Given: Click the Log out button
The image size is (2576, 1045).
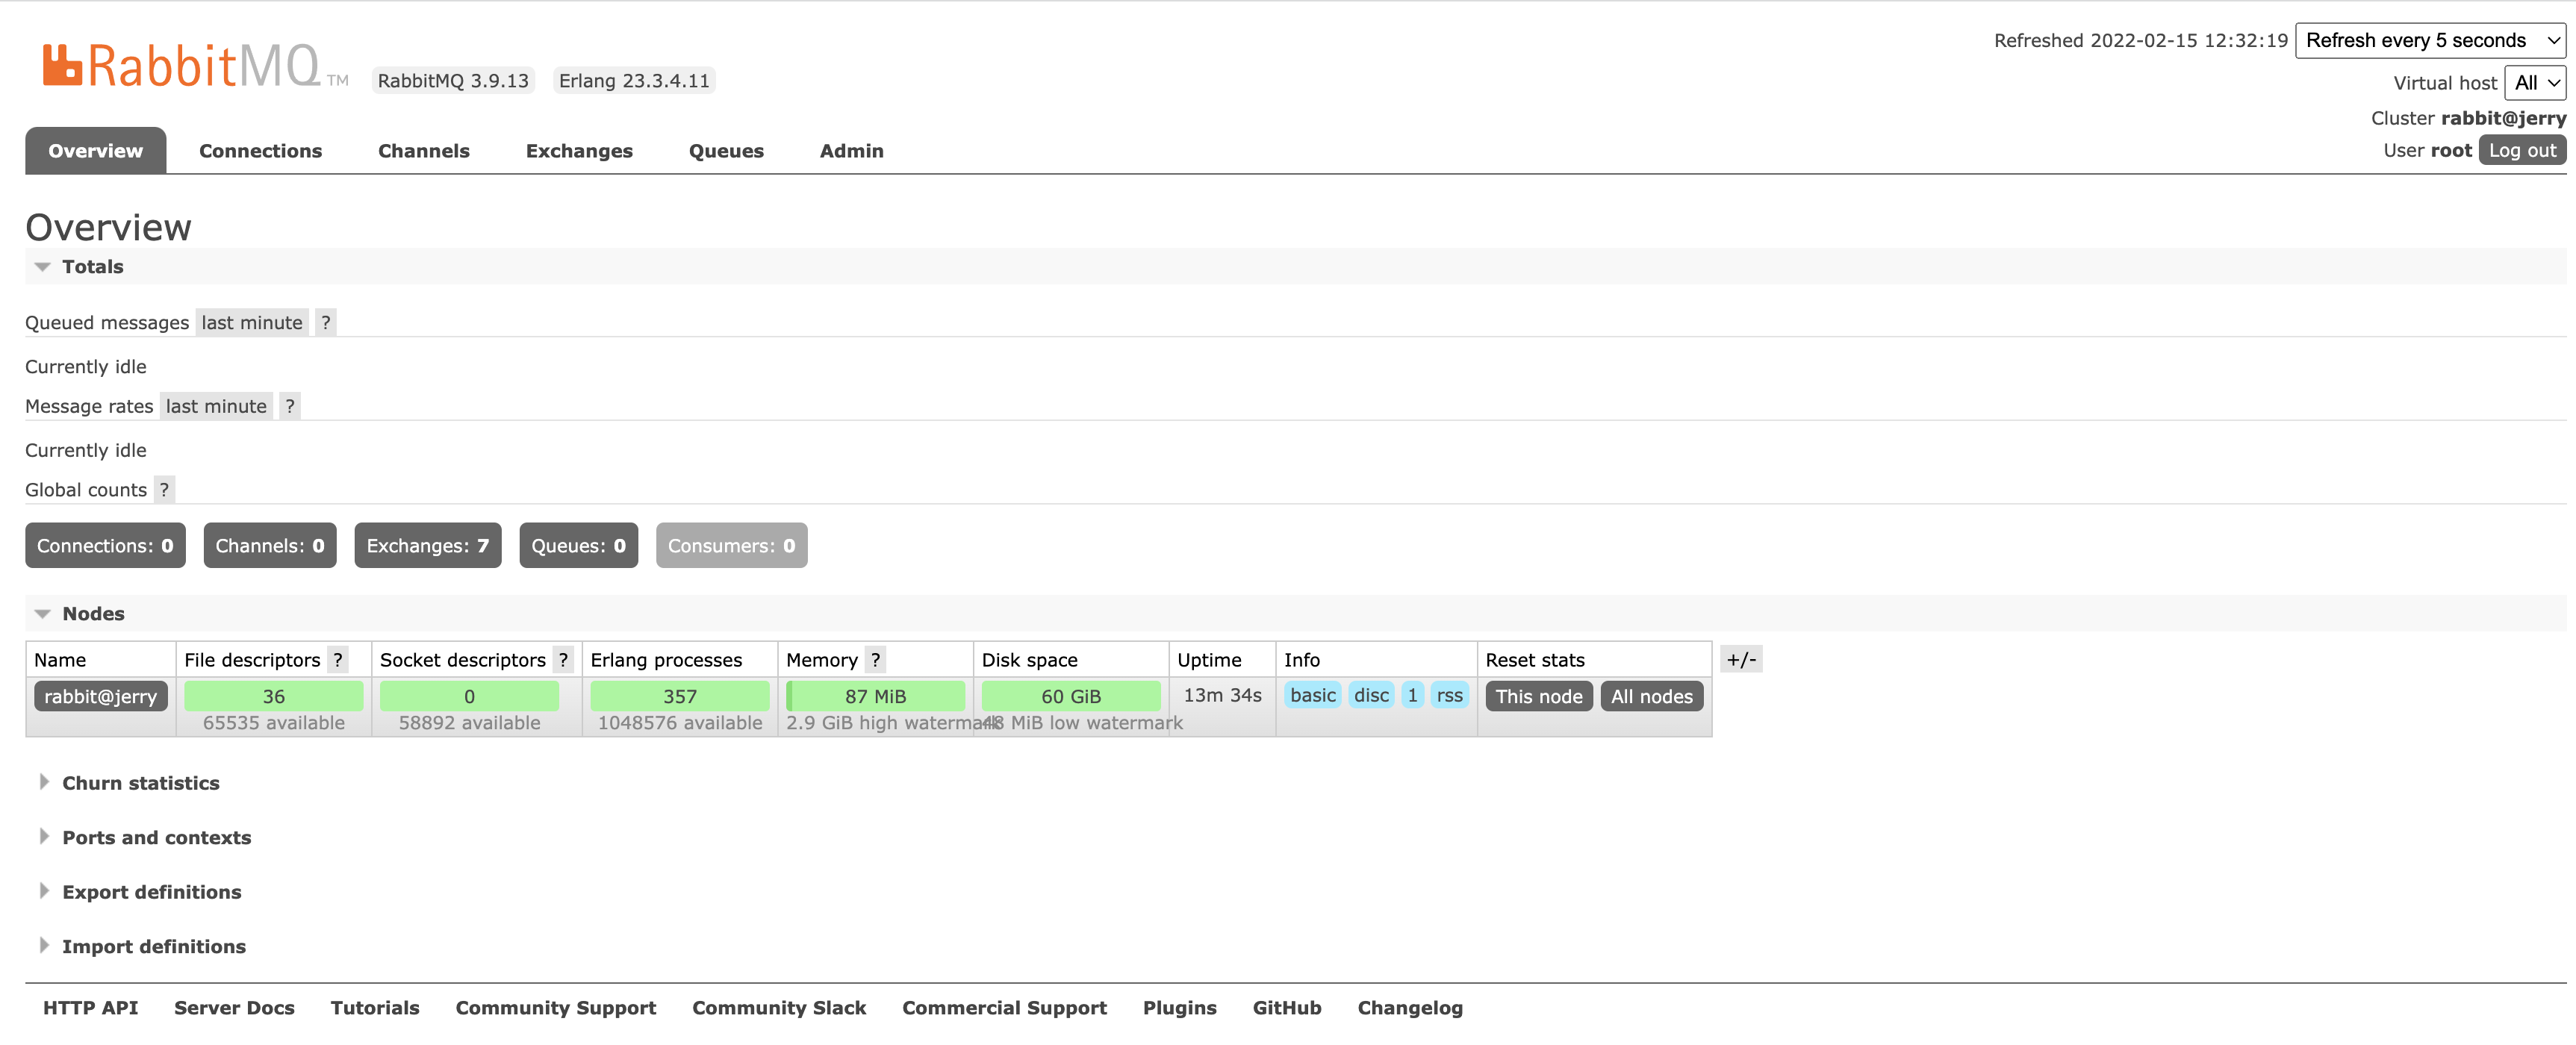Looking at the screenshot, I should 2521,150.
